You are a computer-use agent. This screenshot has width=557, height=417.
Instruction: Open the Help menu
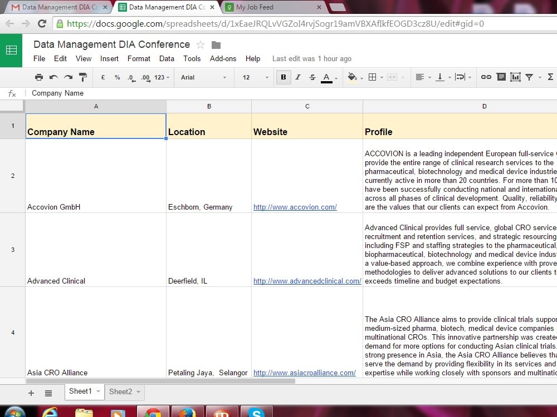pyautogui.click(x=253, y=58)
